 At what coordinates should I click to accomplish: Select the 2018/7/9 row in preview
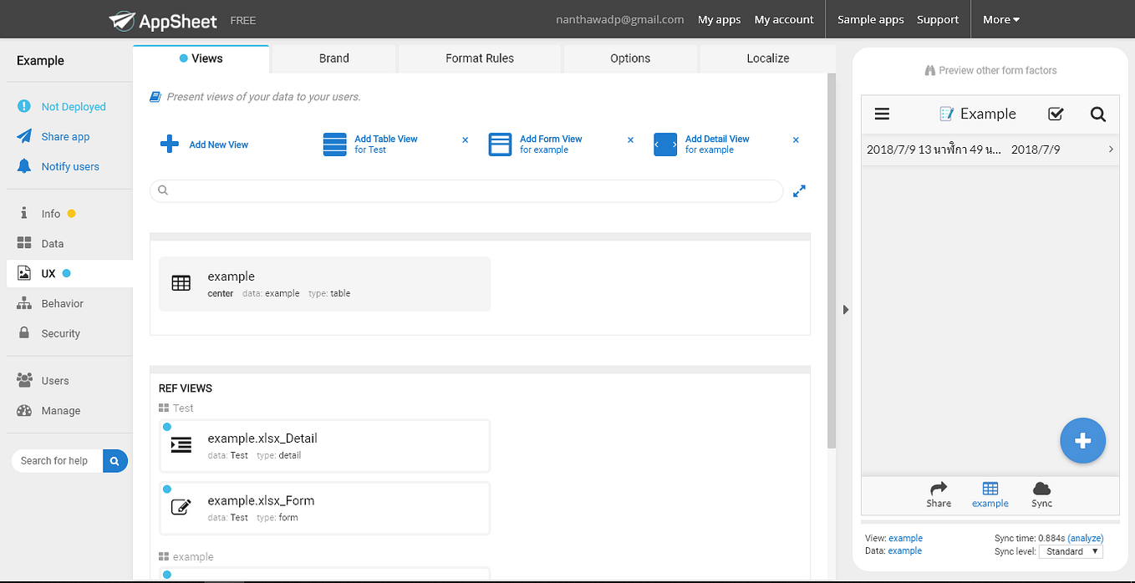click(990, 150)
